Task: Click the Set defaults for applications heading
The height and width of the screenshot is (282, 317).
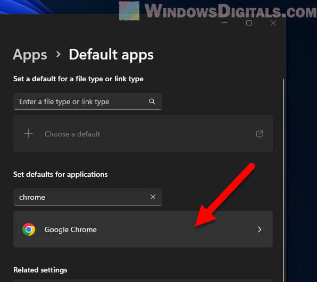Action: pyautogui.click(x=61, y=174)
